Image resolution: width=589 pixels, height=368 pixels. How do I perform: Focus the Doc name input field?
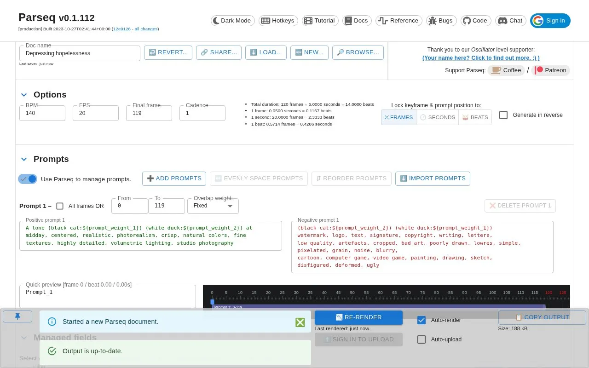pyautogui.click(x=80, y=53)
